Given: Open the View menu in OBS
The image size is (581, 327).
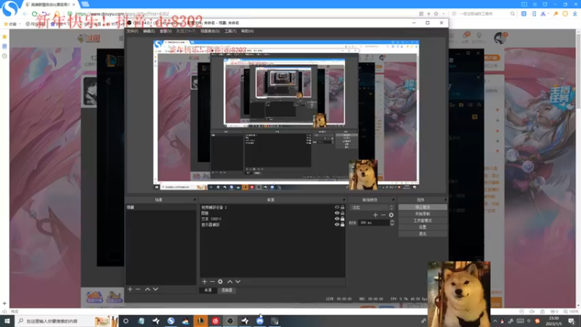Looking at the screenshot, I should (x=166, y=31).
